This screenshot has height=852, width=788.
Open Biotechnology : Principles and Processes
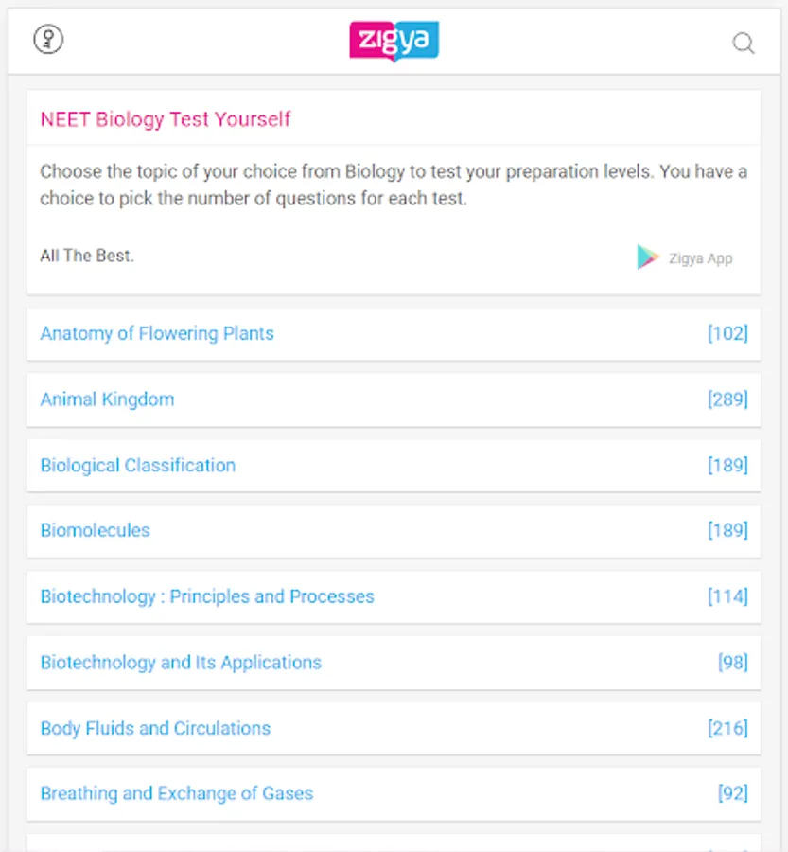[x=207, y=596]
